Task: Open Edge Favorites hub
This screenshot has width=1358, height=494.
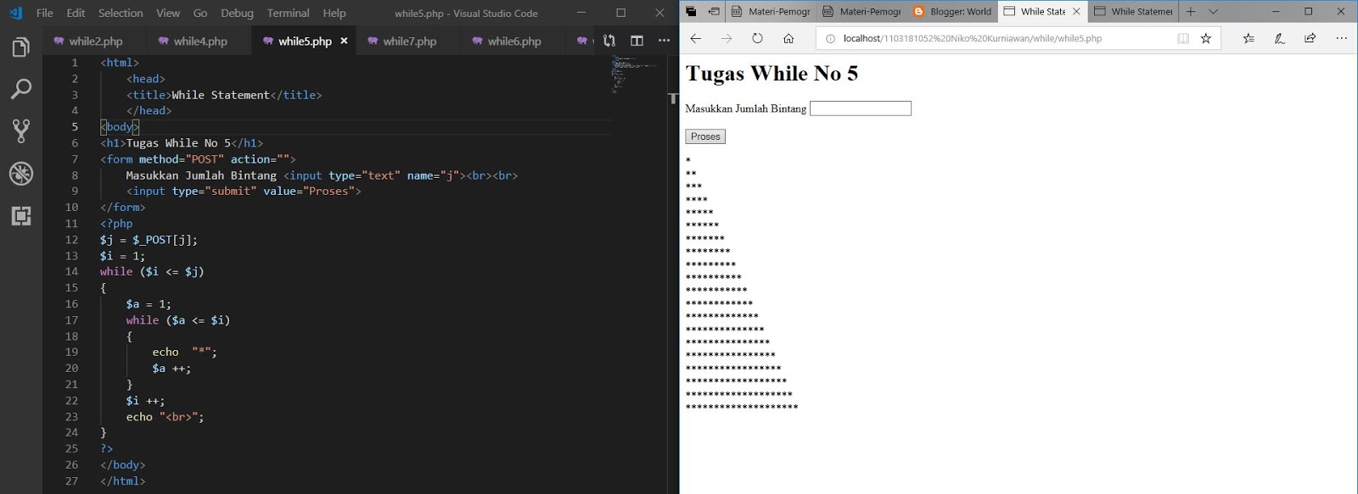Action: pos(1249,38)
